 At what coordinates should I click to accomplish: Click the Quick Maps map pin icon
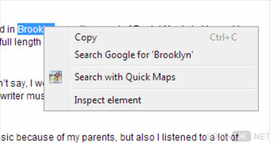pos(56,77)
